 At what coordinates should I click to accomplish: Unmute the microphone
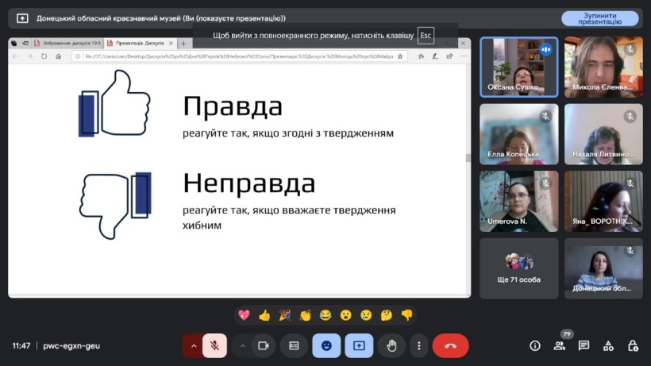[x=214, y=345]
